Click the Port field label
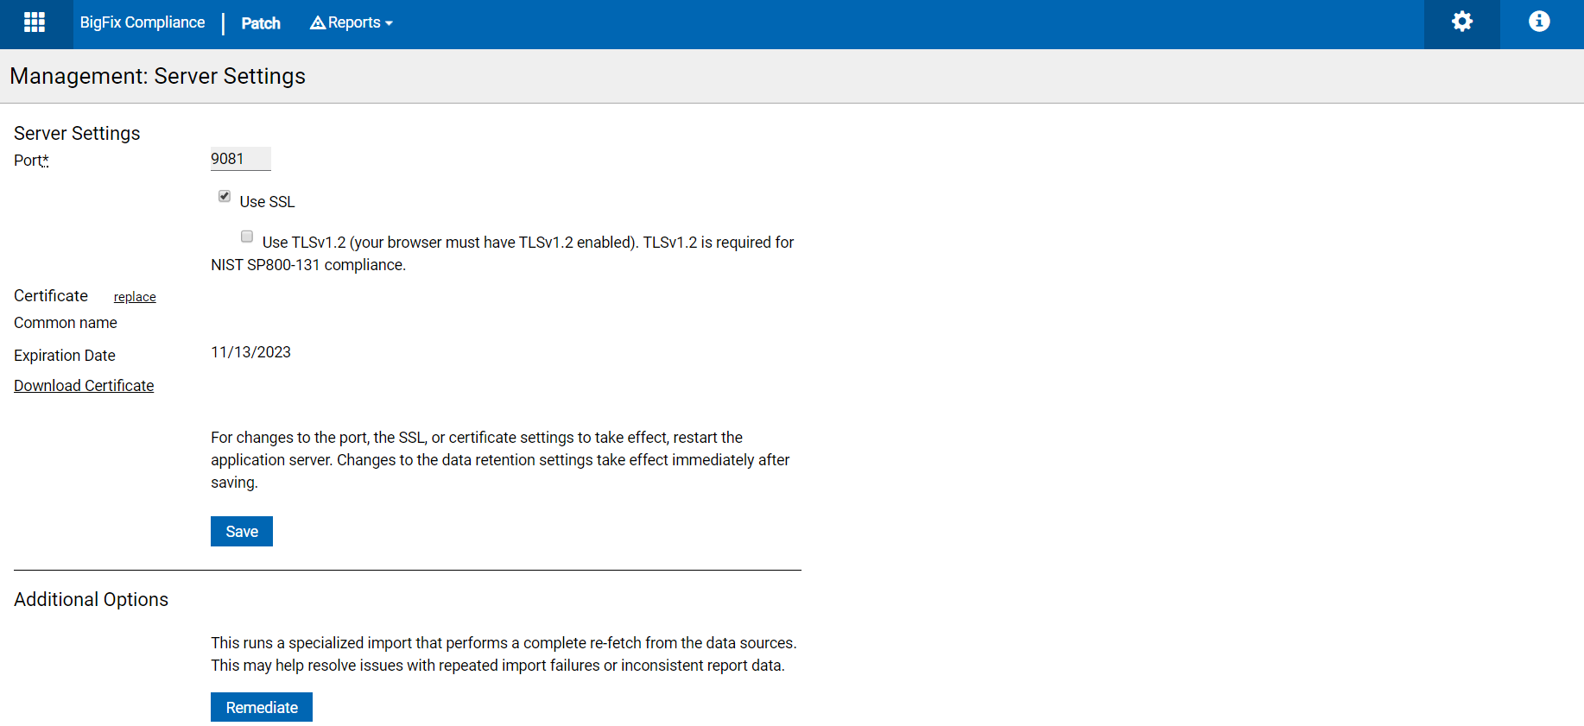The height and width of the screenshot is (726, 1584). (31, 161)
